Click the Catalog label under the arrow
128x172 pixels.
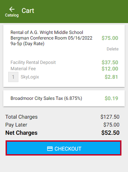coord(12,15)
